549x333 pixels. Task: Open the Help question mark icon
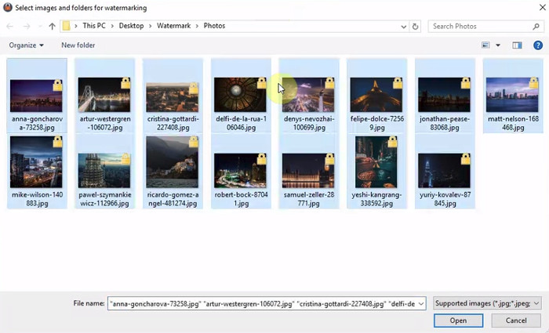coord(537,45)
